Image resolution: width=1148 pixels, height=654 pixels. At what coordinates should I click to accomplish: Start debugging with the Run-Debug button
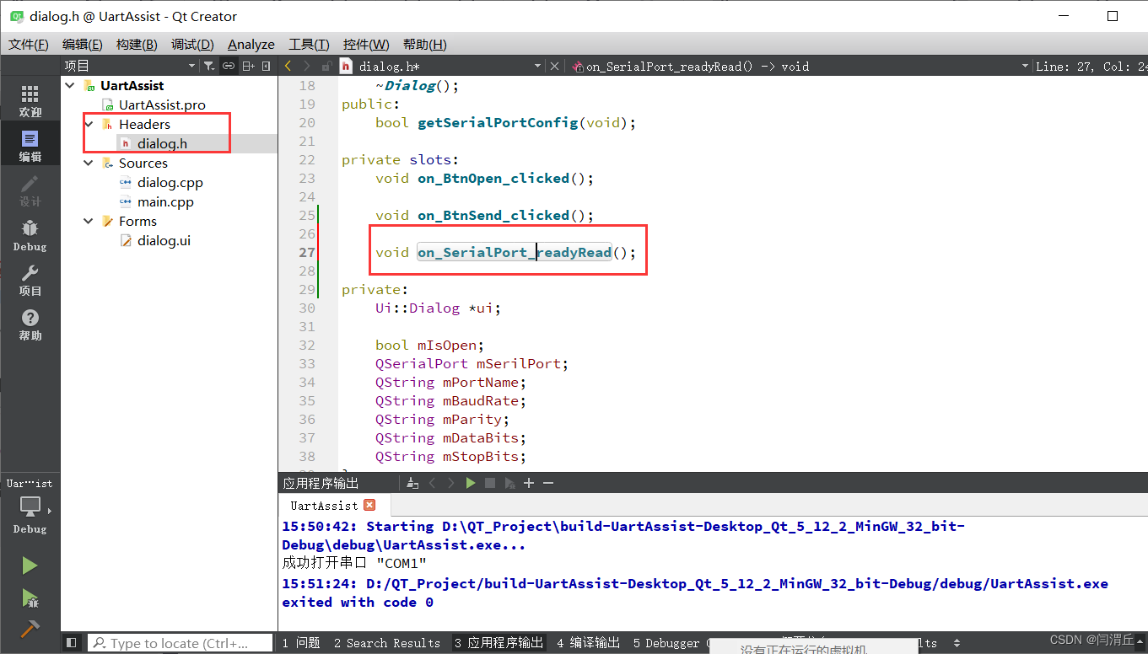(30, 598)
